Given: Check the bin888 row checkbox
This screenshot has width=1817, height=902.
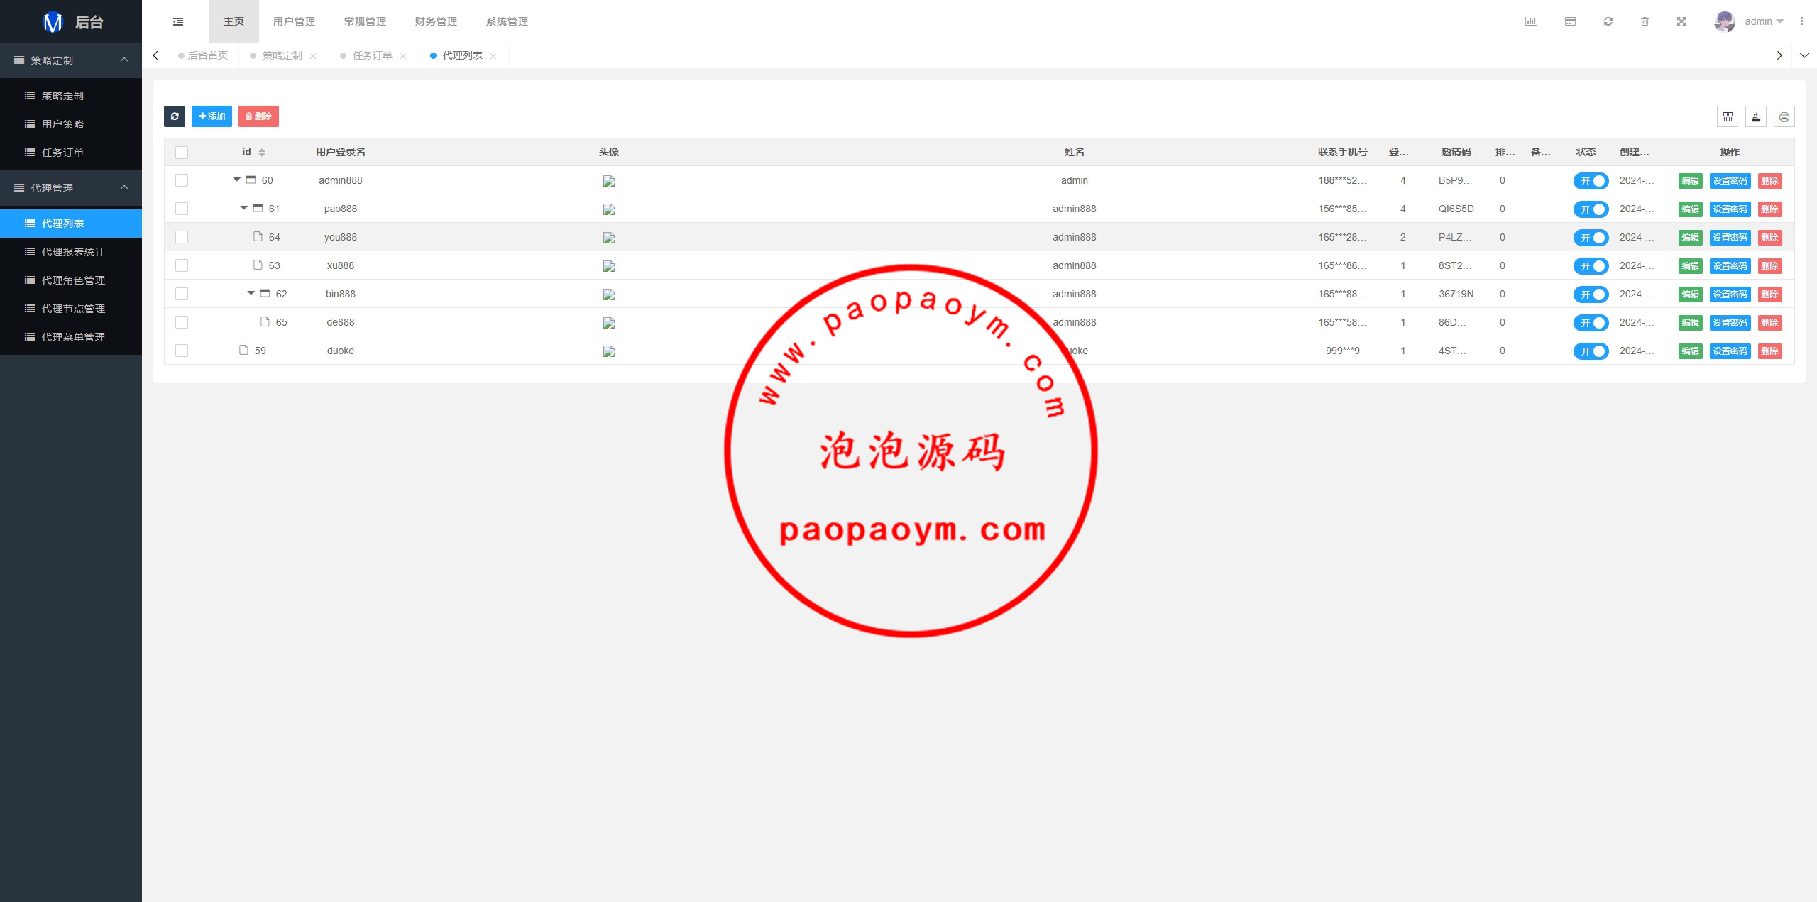Looking at the screenshot, I should [x=182, y=294].
